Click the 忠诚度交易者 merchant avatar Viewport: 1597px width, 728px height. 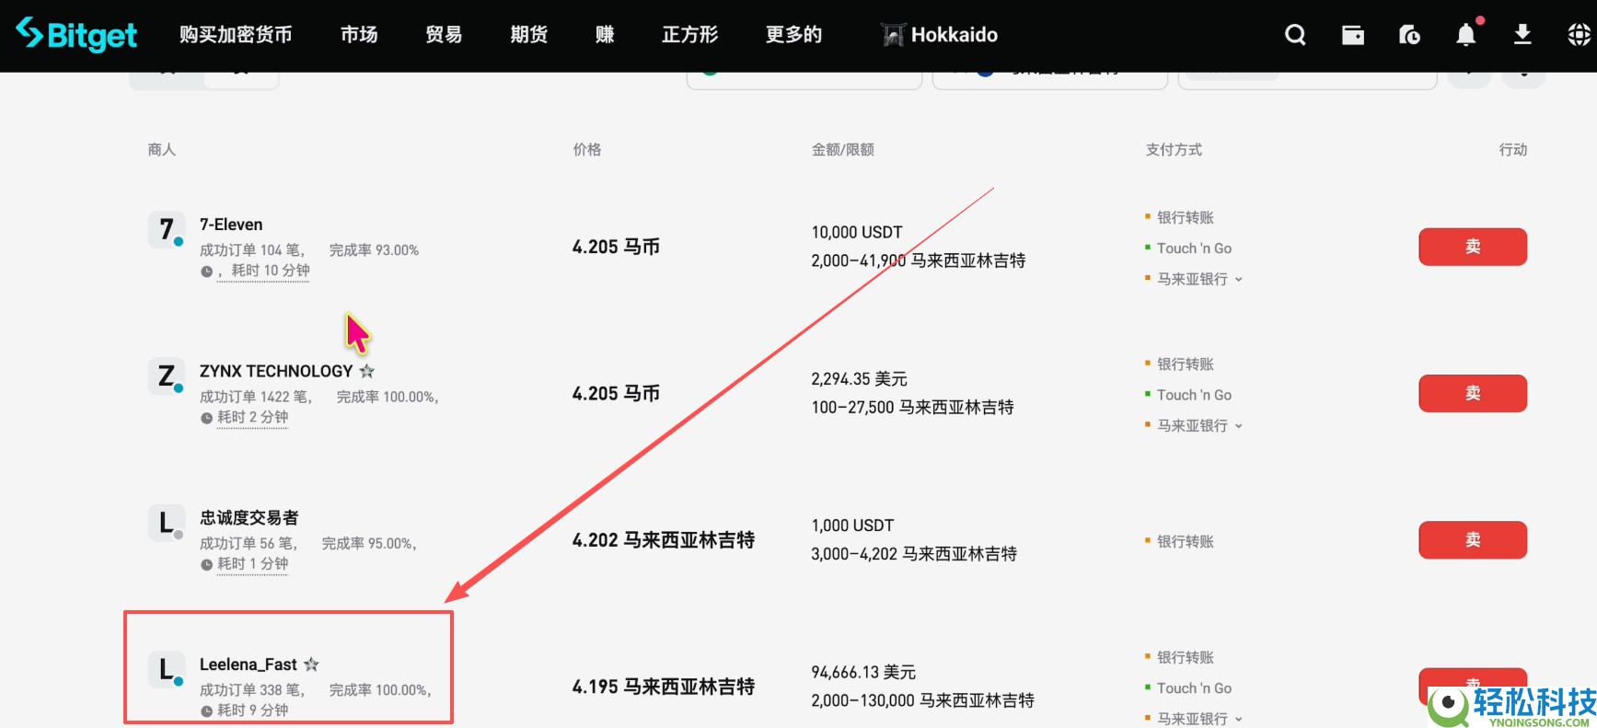coord(166,523)
